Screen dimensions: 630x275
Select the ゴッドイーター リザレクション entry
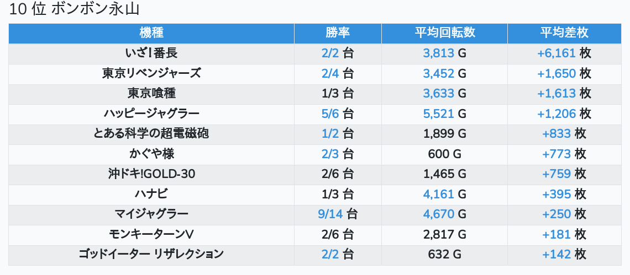(151, 254)
